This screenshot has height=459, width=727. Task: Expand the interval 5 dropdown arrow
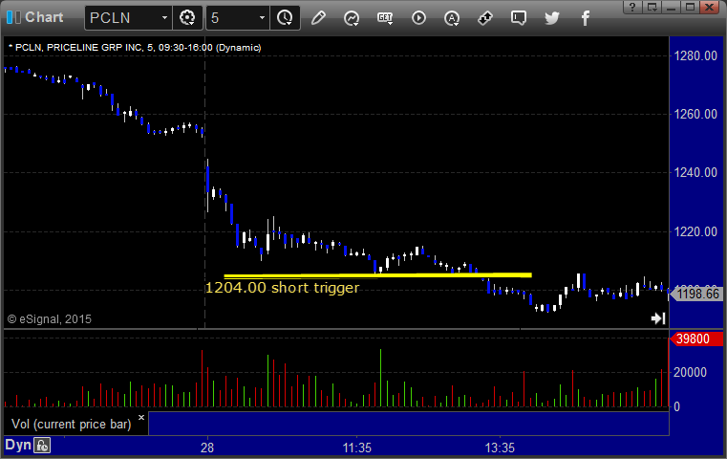[x=262, y=18]
